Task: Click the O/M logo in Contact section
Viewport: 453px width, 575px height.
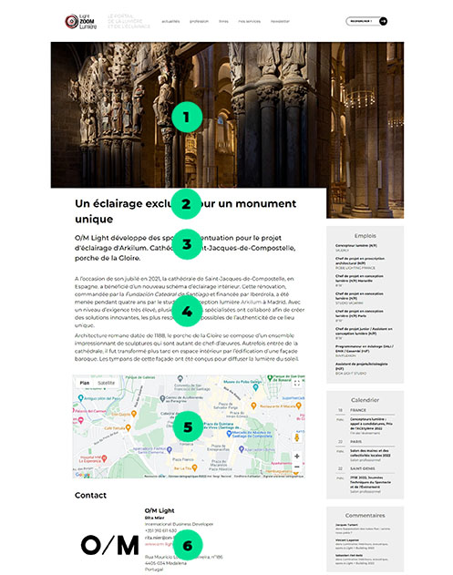Action: point(110,545)
